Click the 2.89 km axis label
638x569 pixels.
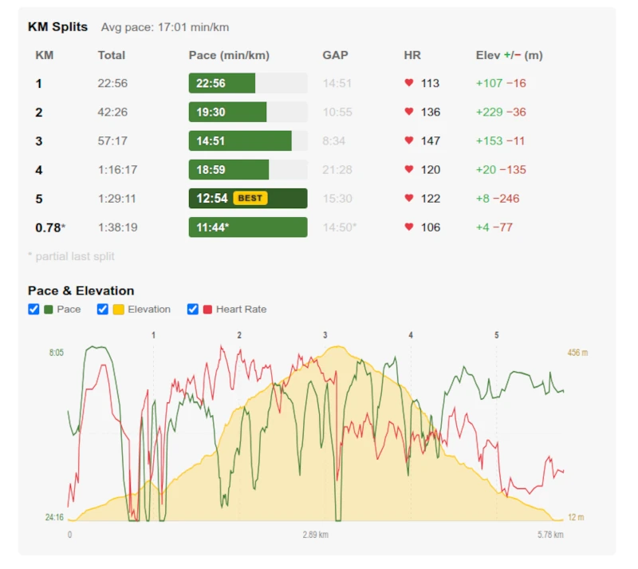(x=316, y=535)
